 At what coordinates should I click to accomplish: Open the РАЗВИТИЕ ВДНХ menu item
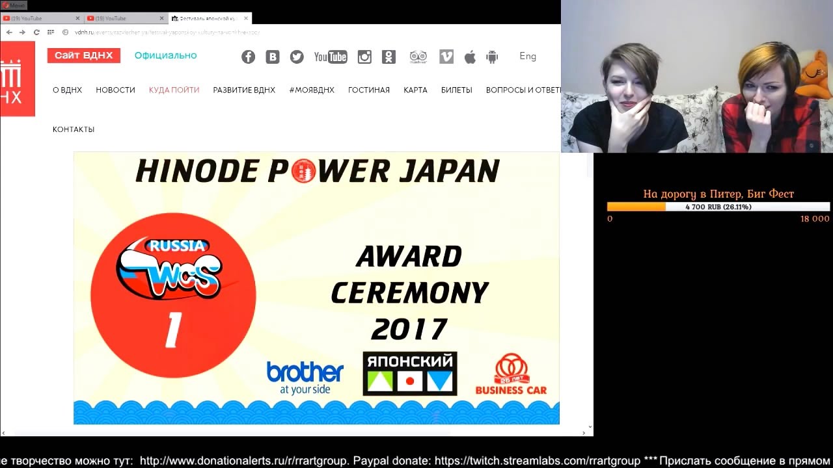(x=244, y=90)
